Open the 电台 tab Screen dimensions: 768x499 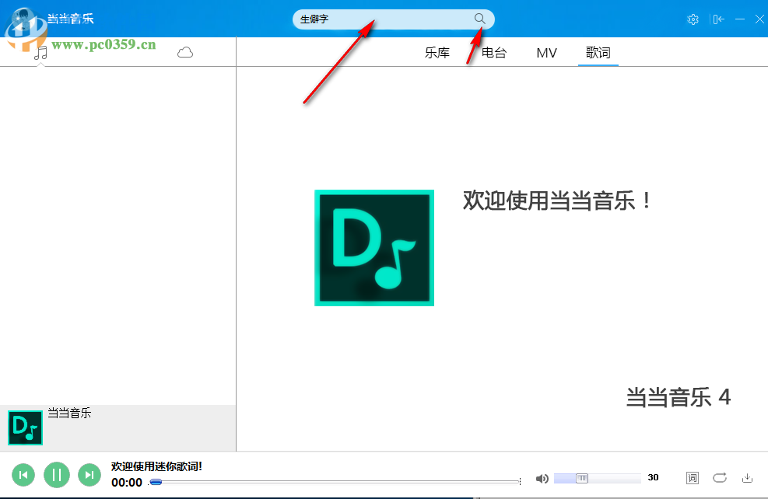click(493, 52)
